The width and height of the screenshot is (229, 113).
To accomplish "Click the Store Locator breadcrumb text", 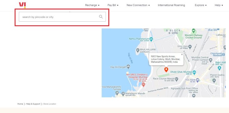I will 50,104.
